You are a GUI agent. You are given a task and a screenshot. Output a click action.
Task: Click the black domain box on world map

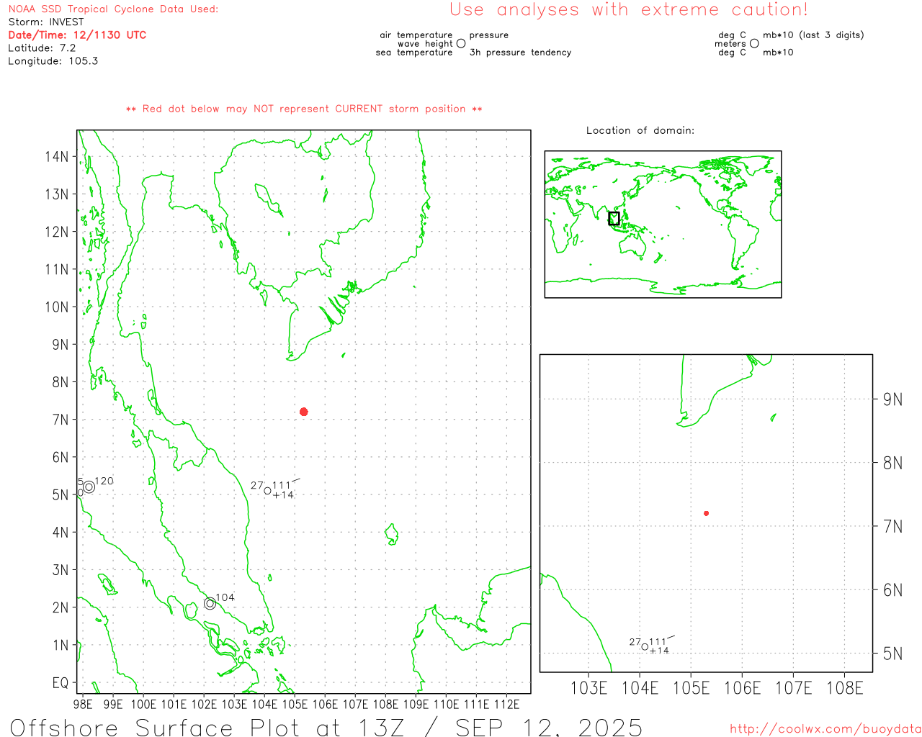click(614, 218)
